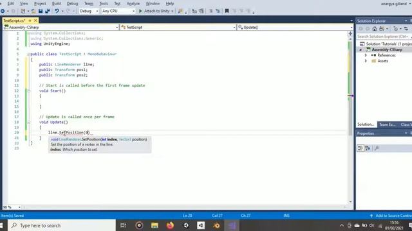Viewport: 412px width, 231px height.
Task: Click the decrease indent icon in toolbar
Action: [194, 11]
